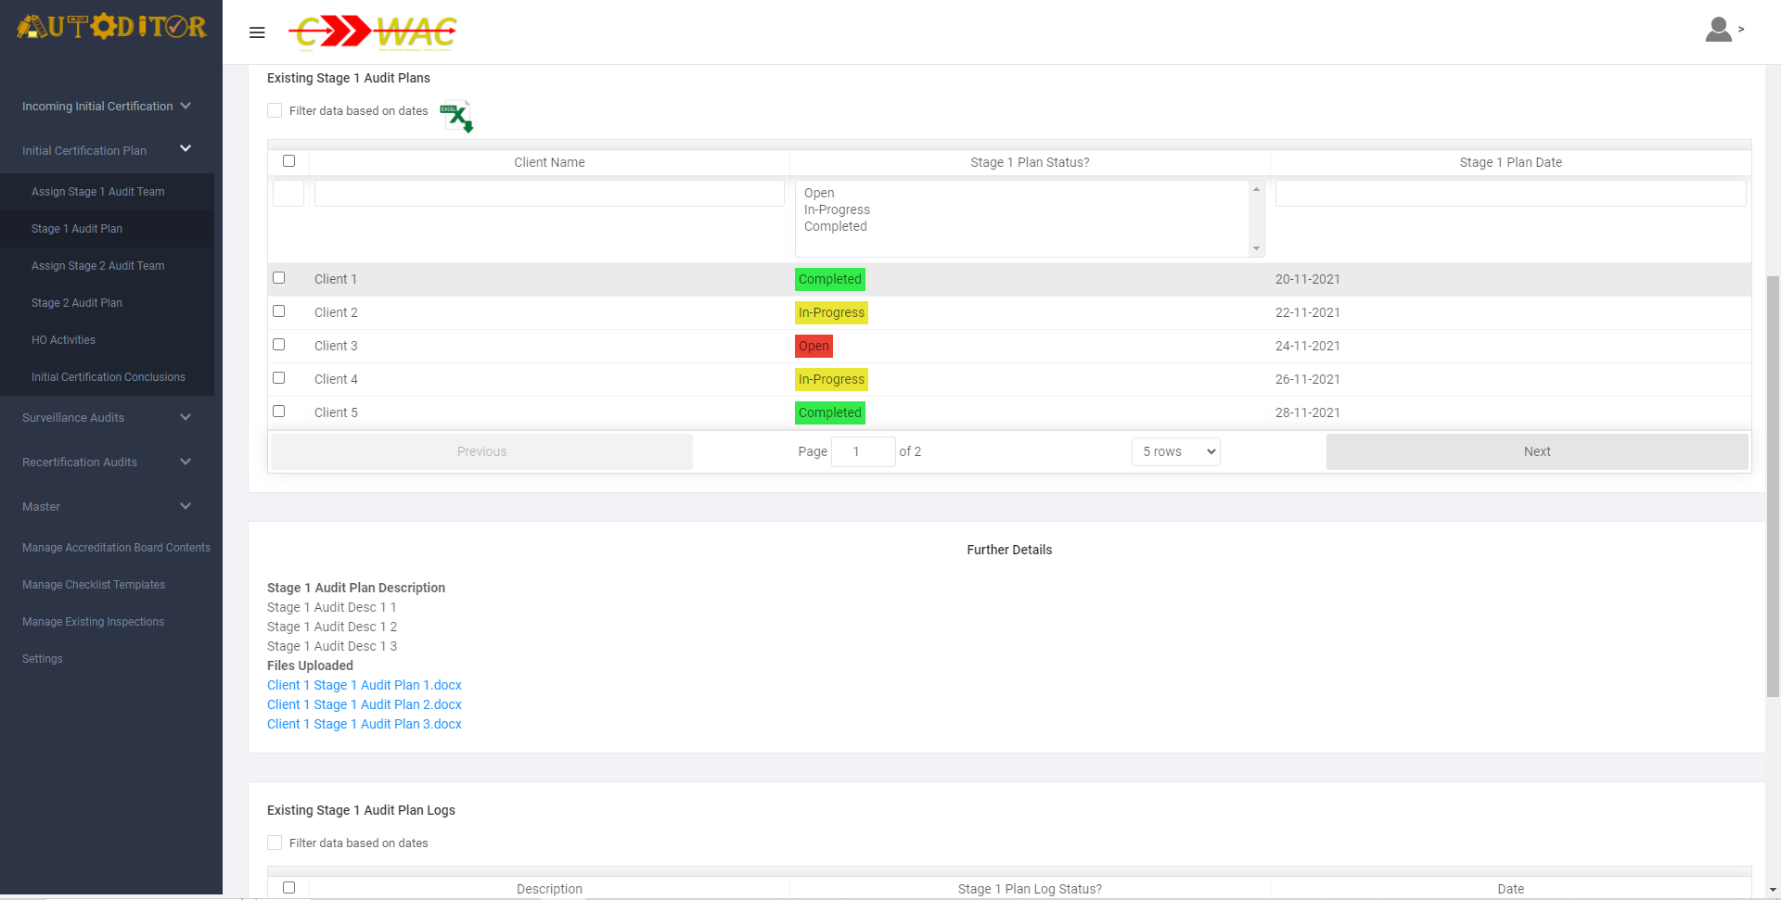Click Client 4 In-Progress status badge
The width and height of the screenshot is (1781, 900).
pos(831,379)
